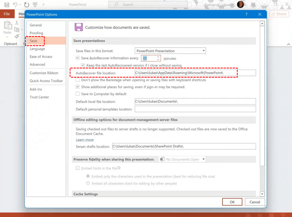Click the Slide Show status bar icon
This screenshot has width=292, height=217.
[283, 215]
